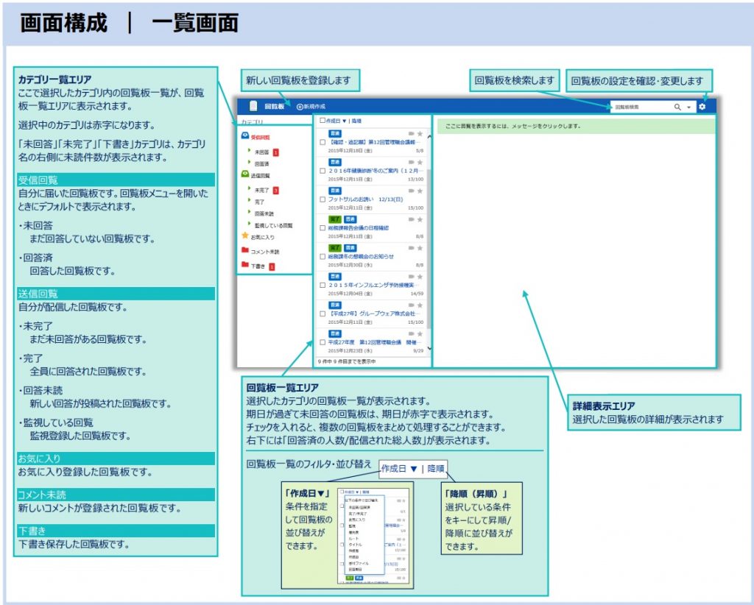Image resolution: width=754 pixels, height=605 pixels.
Task: Check the 2015年インフルエンザ予防接種 checkbox
Action: point(323,285)
